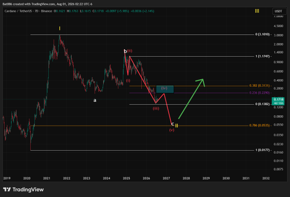Click the orange 0.786 (0.0535) Fib label
This screenshot has height=197, width=290.
pyautogui.click(x=259, y=126)
